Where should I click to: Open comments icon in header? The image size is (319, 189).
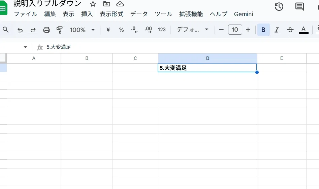[299, 7]
